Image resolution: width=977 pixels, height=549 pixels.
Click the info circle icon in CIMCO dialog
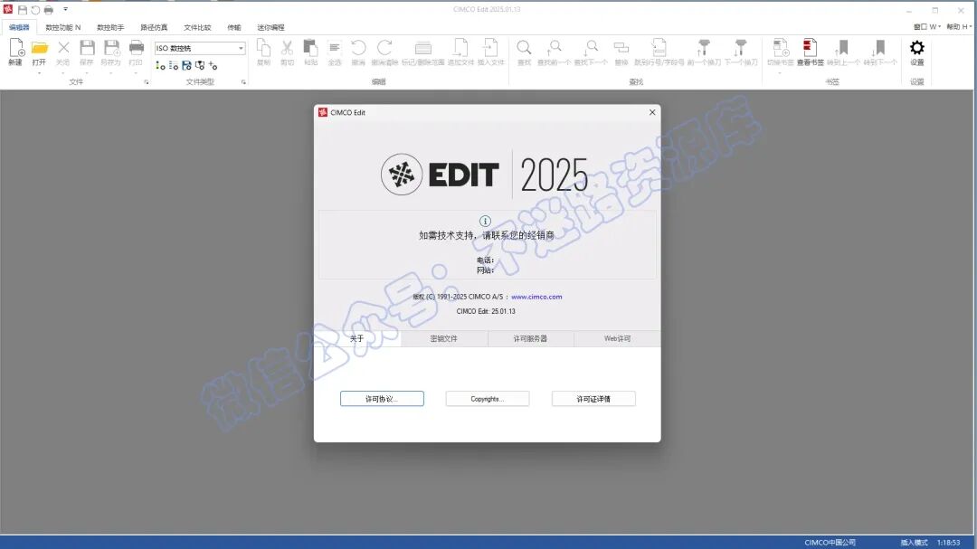[485, 222]
